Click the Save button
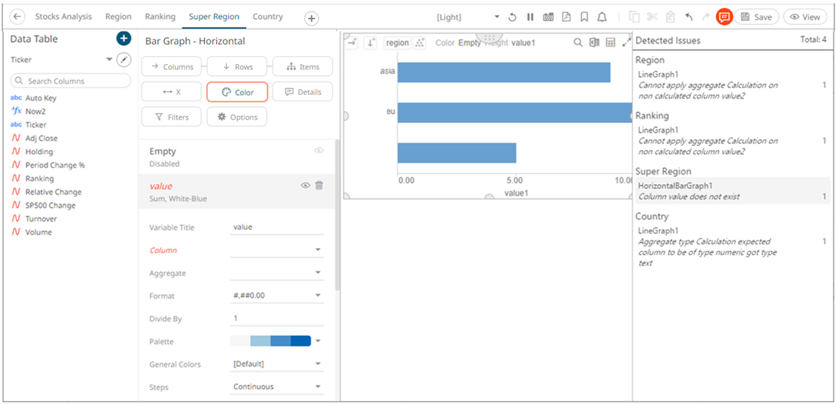Viewport: 836px width, 404px height. point(756,17)
